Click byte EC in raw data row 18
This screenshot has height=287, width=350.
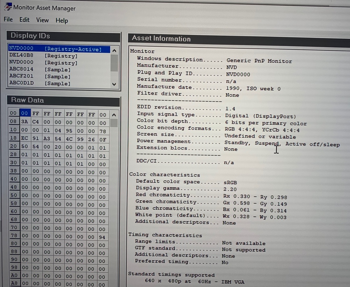[x=24, y=138]
